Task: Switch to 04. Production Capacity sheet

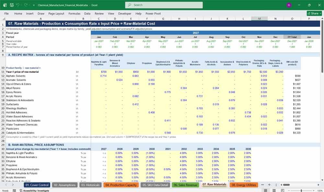Action: click(x=121, y=185)
